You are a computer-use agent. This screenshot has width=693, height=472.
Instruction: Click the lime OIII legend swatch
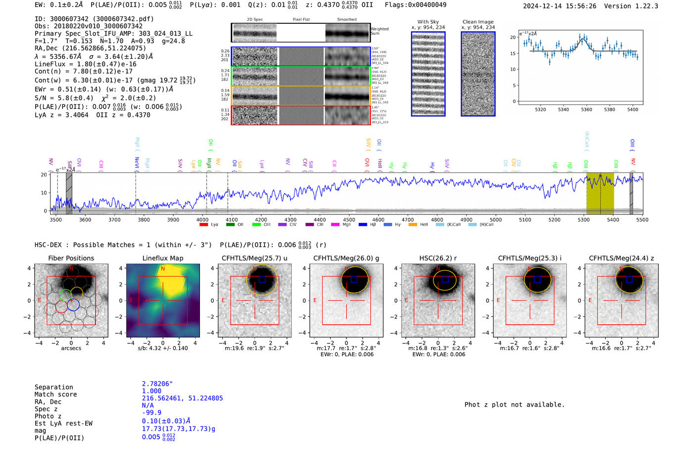tap(256, 225)
